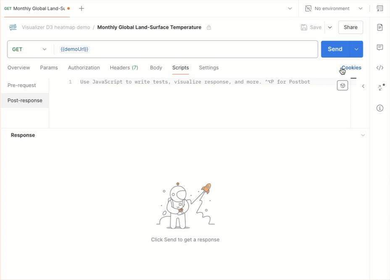Open the Documentation panel from right sidebar

pos(379,27)
